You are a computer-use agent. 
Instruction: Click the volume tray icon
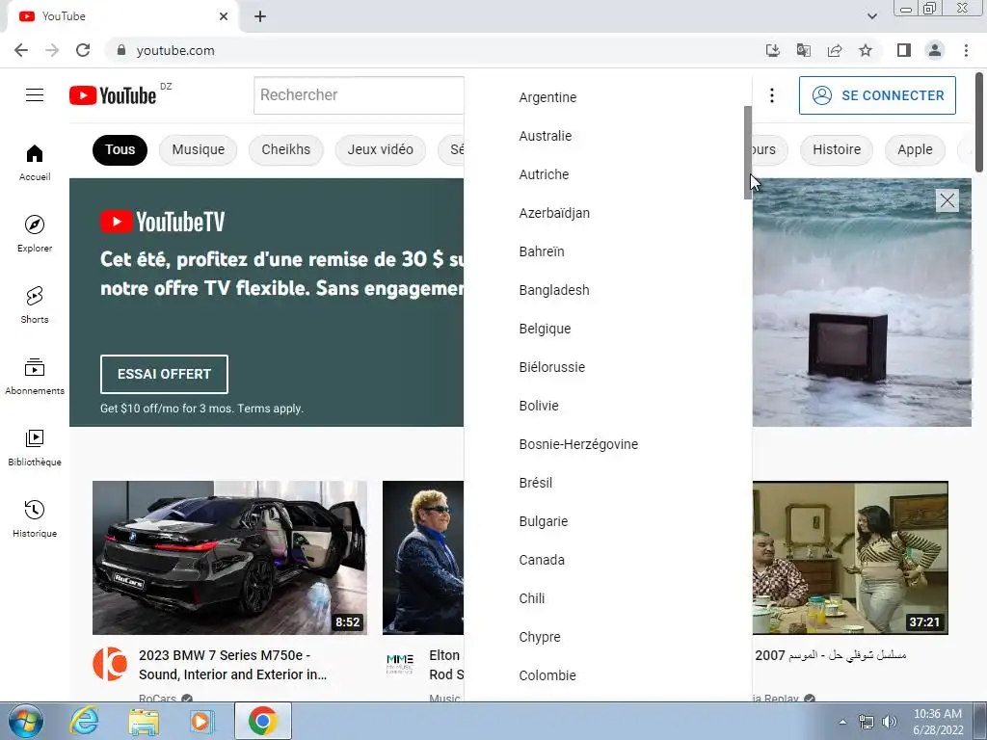pos(889,722)
